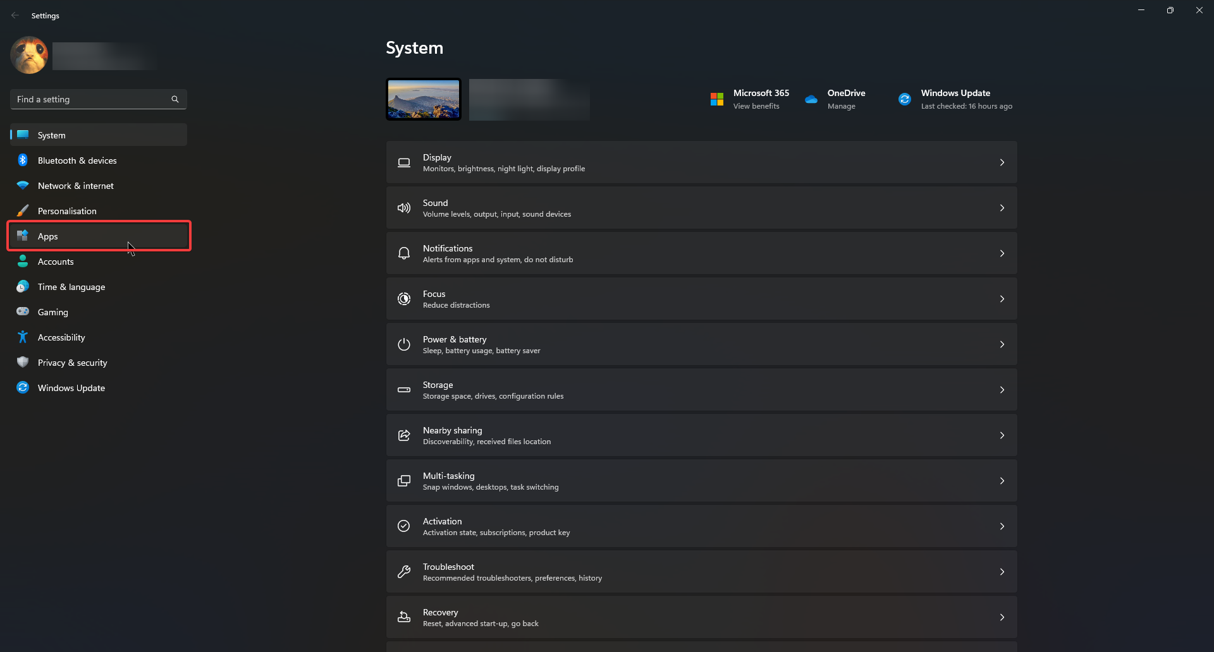
Task: Click the Personalisation paintbrush icon
Action: [x=23, y=211]
